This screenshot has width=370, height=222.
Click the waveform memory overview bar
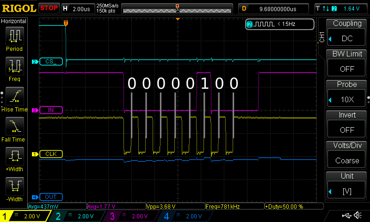pos(177,9)
